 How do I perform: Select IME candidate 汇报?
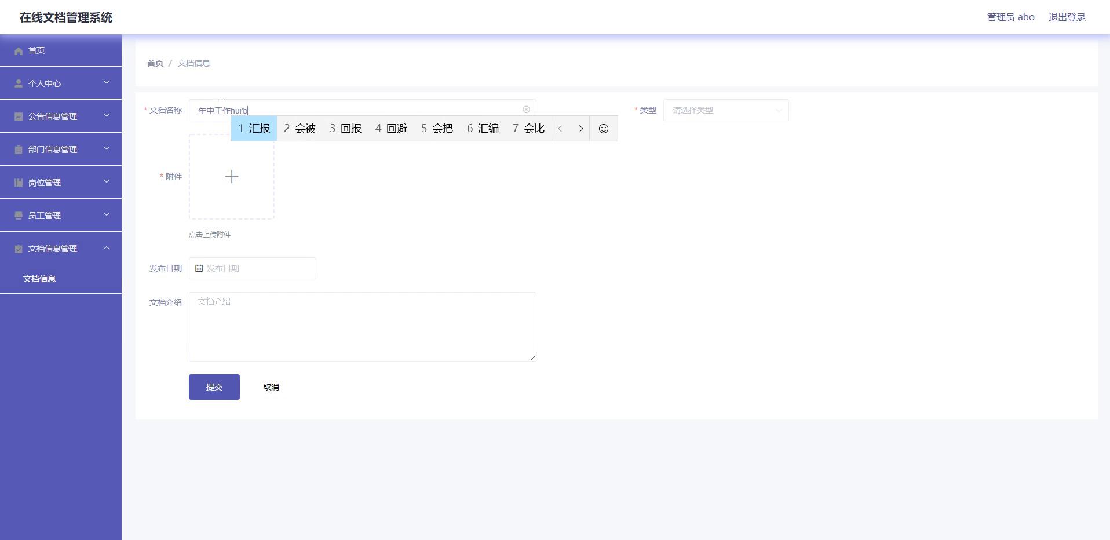click(x=254, y=129)
